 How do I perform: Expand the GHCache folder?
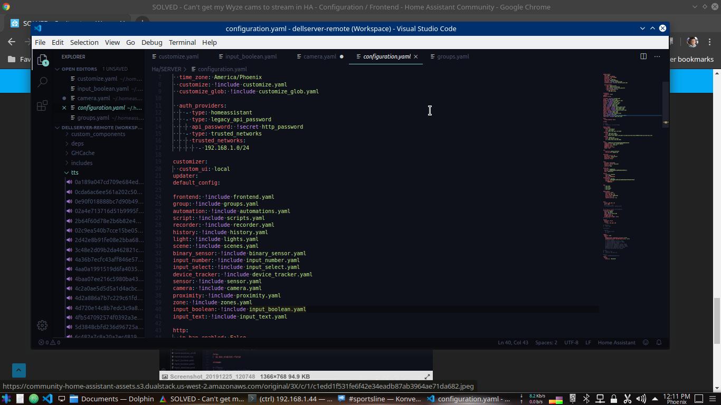83,153
